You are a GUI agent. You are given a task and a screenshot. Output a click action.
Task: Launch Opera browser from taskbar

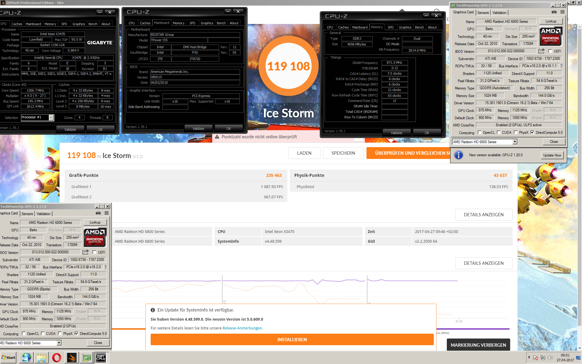[x=57, y=358]
